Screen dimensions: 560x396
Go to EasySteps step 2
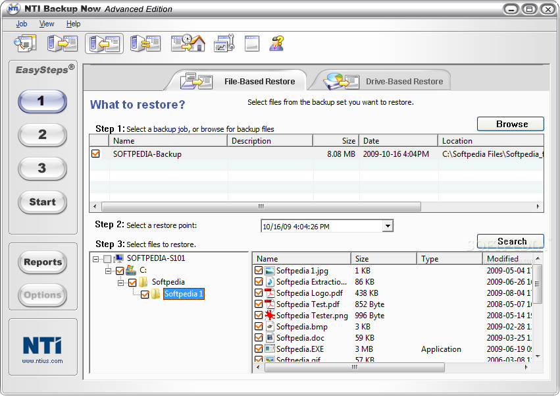tap(42, 135)
